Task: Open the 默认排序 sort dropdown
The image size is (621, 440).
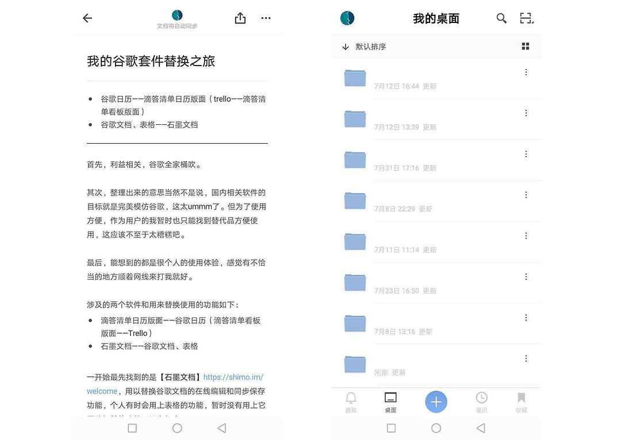Action: 365,47
